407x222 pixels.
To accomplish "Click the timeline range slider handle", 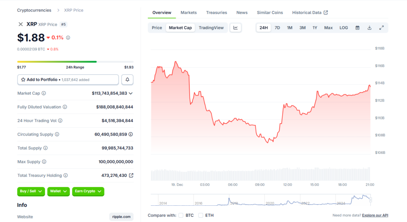I will [370, 200].
